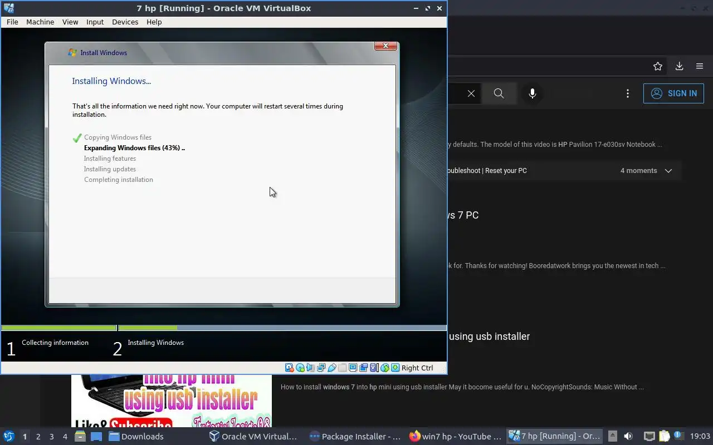The height and width of the screenshot is (445, 713).
Task: Click the display settings status icon
Action: click(353, 368)
